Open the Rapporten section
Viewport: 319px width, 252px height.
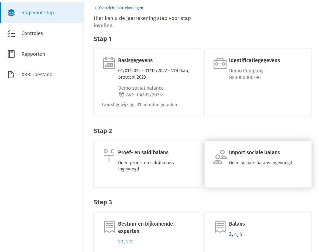point(33,54)
